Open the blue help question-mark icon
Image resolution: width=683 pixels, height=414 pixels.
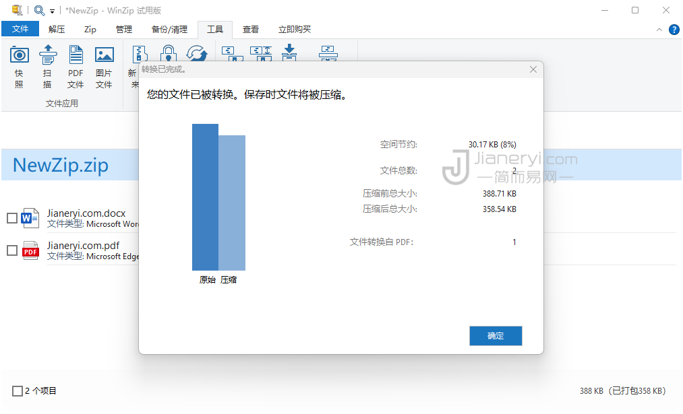(x=674, y=30)
